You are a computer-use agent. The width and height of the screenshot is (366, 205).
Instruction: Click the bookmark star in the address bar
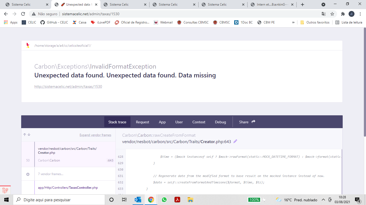tap(332, 14)
